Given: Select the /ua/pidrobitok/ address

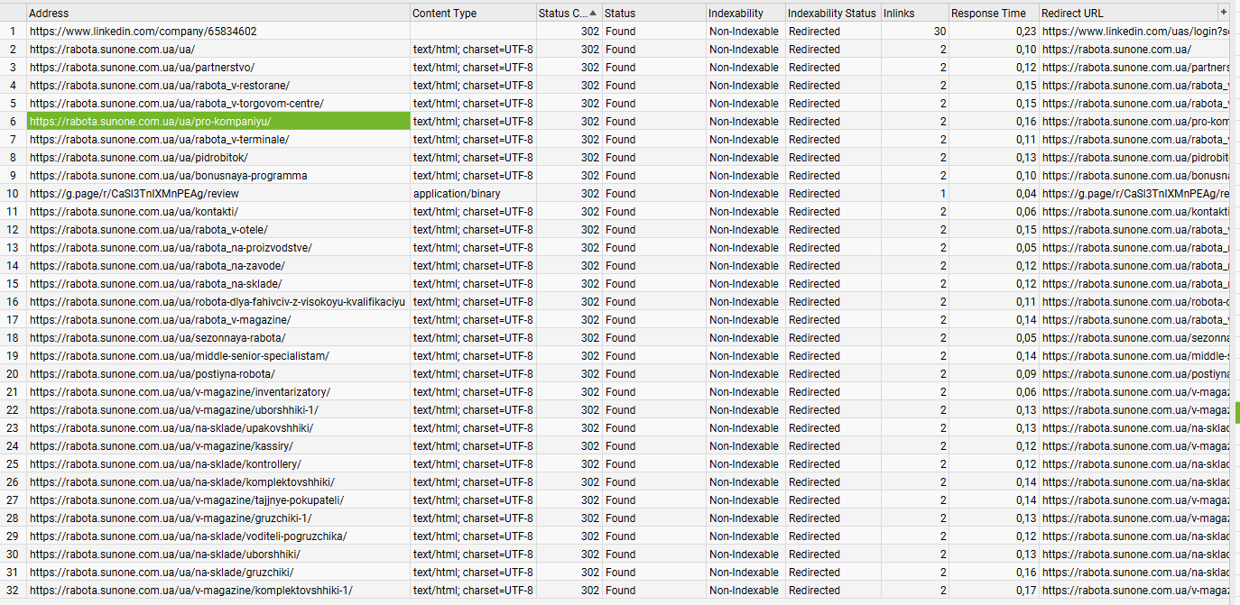Looking at the screenshot, I should [x=138, y=158].
